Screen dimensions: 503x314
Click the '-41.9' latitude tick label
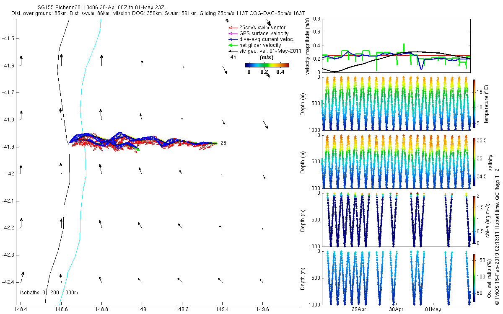(8, 147)
